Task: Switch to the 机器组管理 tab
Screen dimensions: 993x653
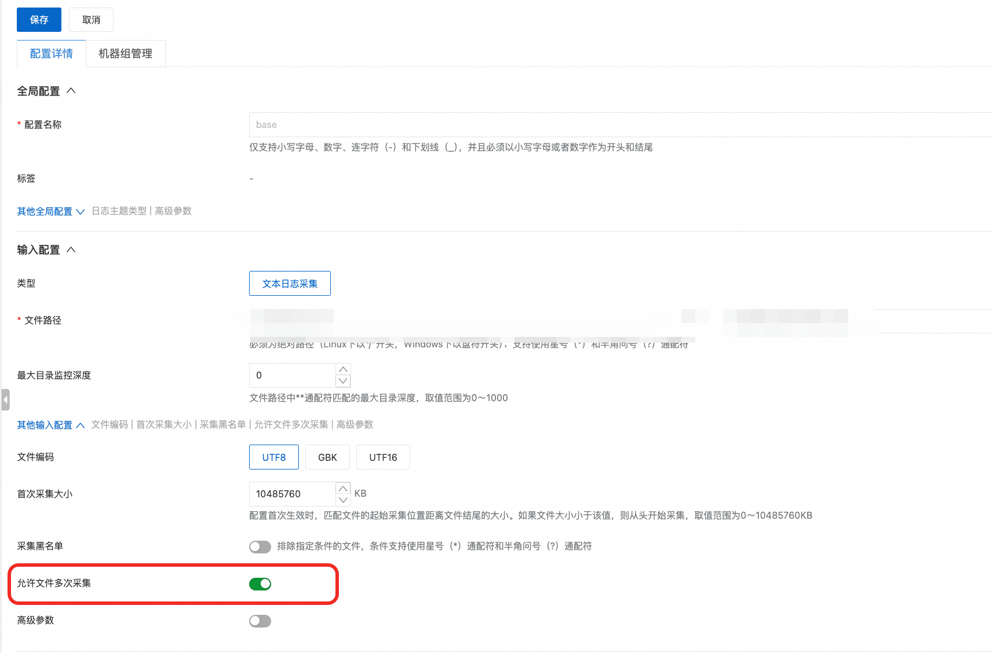Action: point(125,54)
